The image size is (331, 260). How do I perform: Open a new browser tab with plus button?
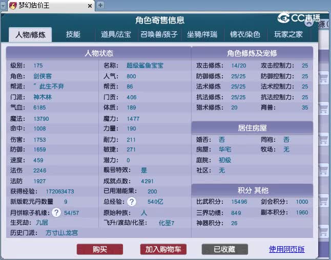pyautogui.click(x=100, y=5)
